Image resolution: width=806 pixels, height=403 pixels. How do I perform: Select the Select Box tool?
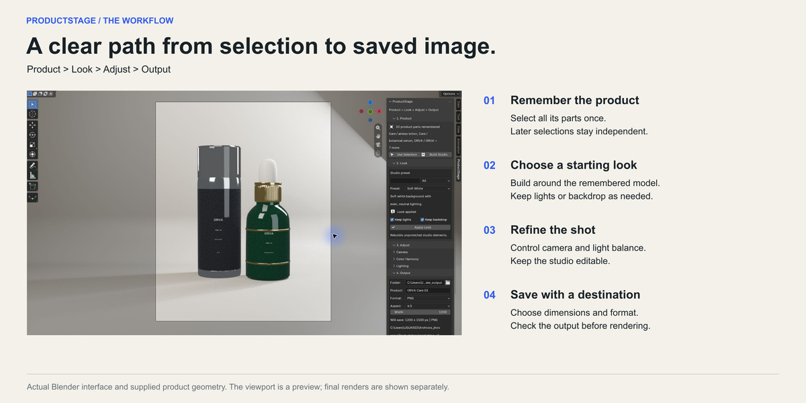coord(32,104)
